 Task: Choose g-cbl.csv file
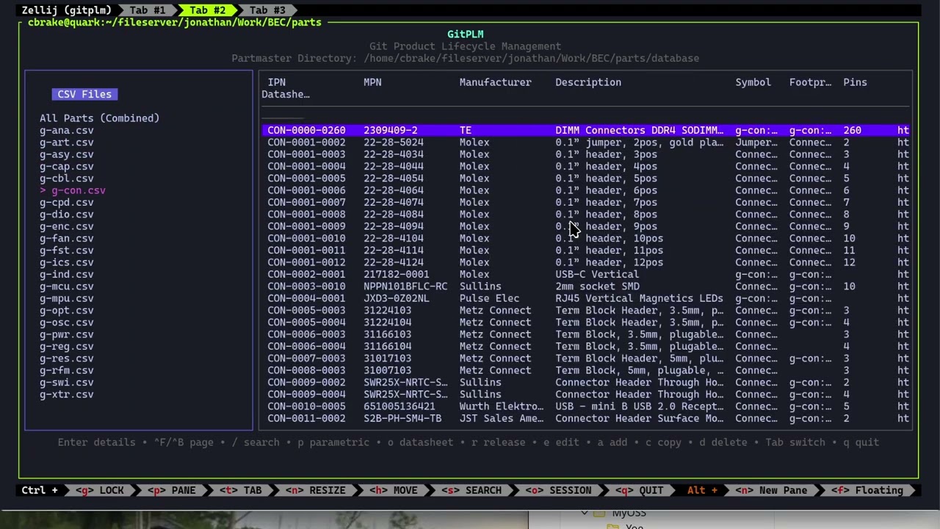67,179
